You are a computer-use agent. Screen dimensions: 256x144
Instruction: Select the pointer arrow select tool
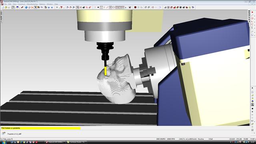(35, 7)
